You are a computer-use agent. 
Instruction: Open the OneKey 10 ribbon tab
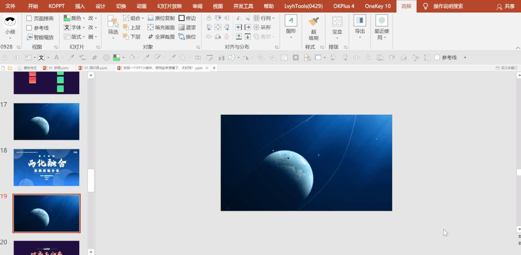point(378,6)
